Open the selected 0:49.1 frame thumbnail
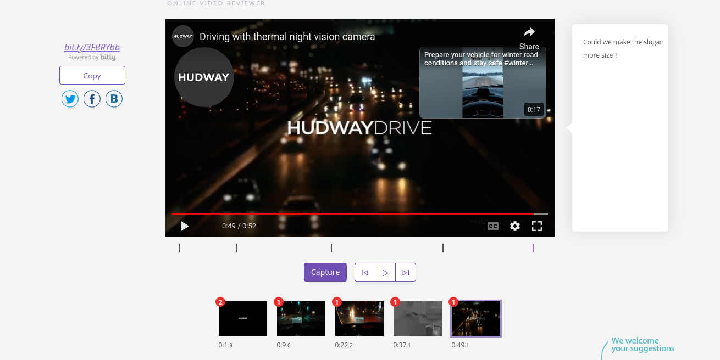Screen dimensions: 720x360 pos(476,318)
